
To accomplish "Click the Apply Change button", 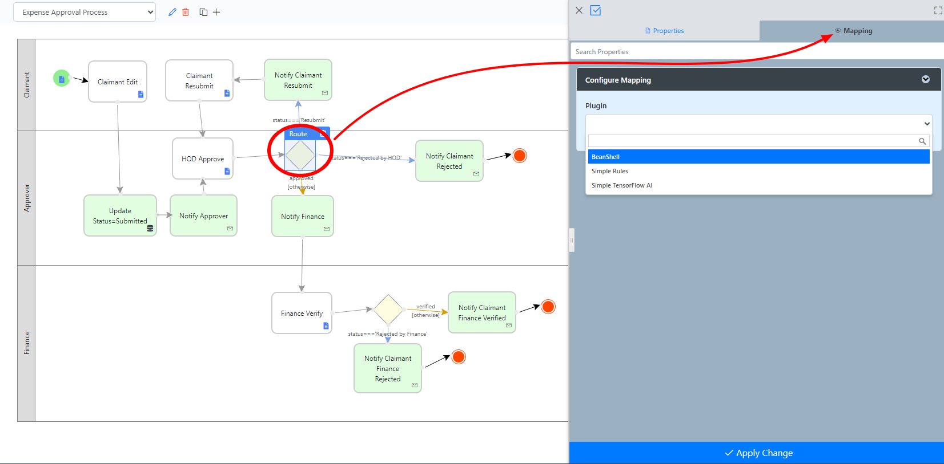I will [758, 453].
